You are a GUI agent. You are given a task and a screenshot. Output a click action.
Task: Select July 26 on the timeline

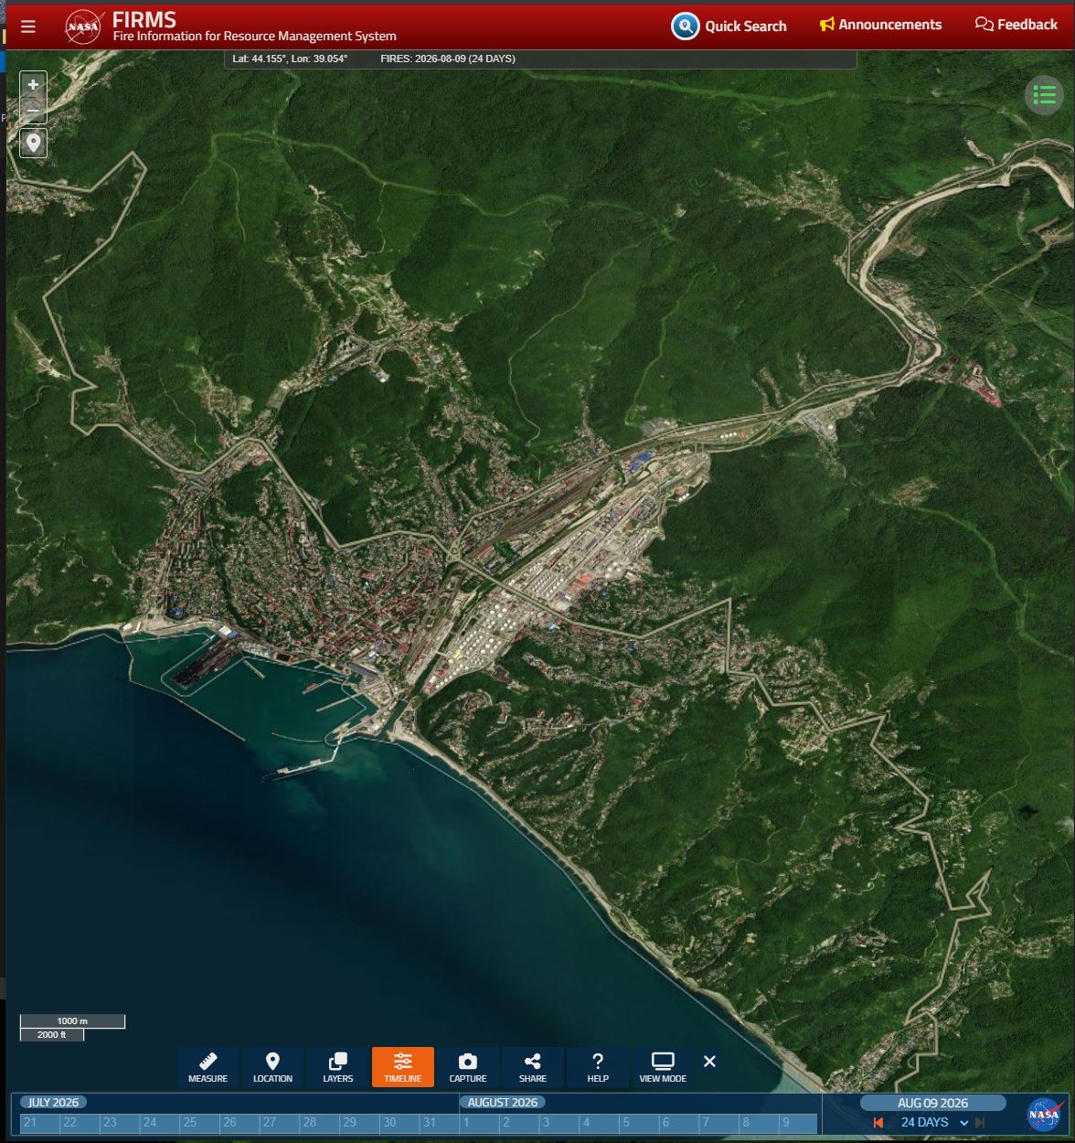pyautogui.click(x=239, y=1123)
